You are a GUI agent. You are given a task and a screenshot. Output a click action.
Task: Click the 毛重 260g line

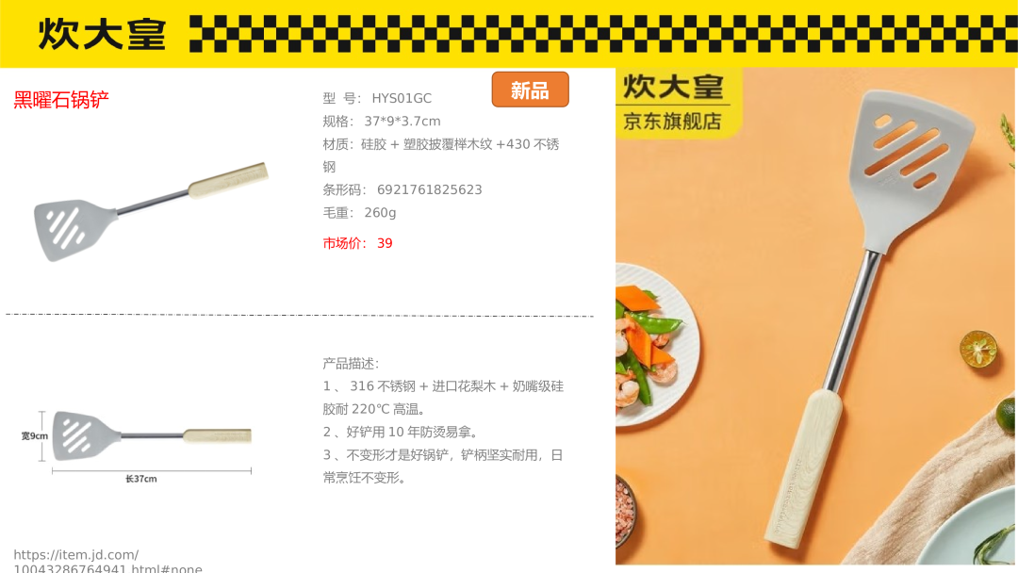pos(359,213)
